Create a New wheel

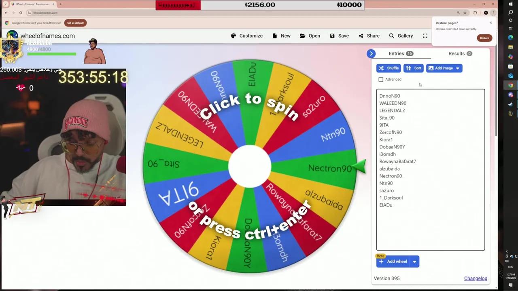pyautogui.click(x=281, y=36)
